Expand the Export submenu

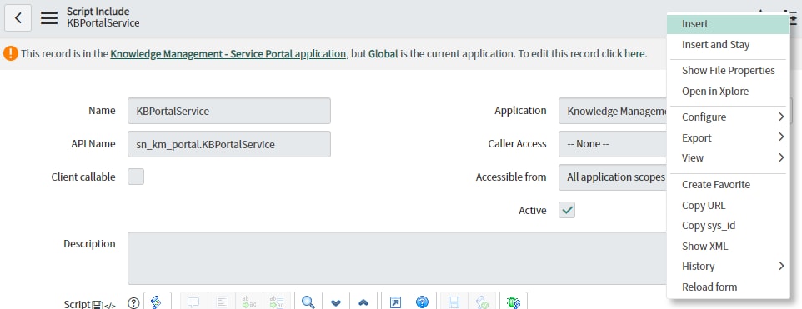pos(729,138)
